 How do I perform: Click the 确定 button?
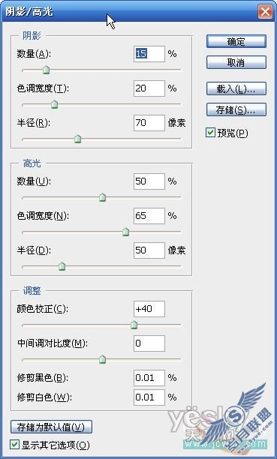(236, 41)
